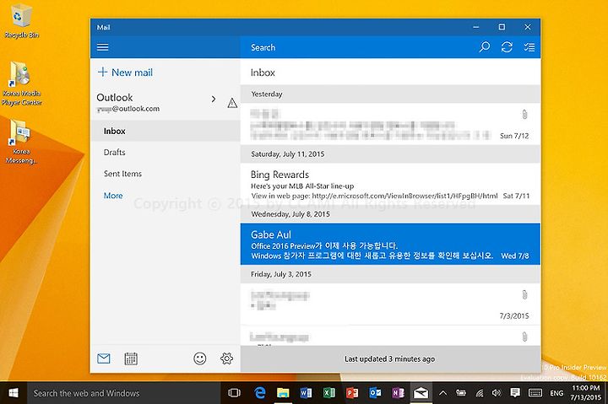The image size is (608, 404).
Task: Send feedback with smiley icon
Action: click(x=199, y=358)
